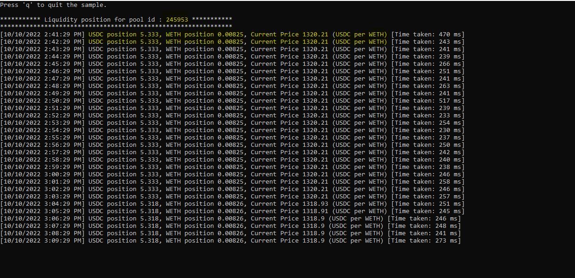Click the "Press 'q' to quit the sample." line
Image resolution: width=575 pixels, height=278 pixels.
tap(53, 5)
